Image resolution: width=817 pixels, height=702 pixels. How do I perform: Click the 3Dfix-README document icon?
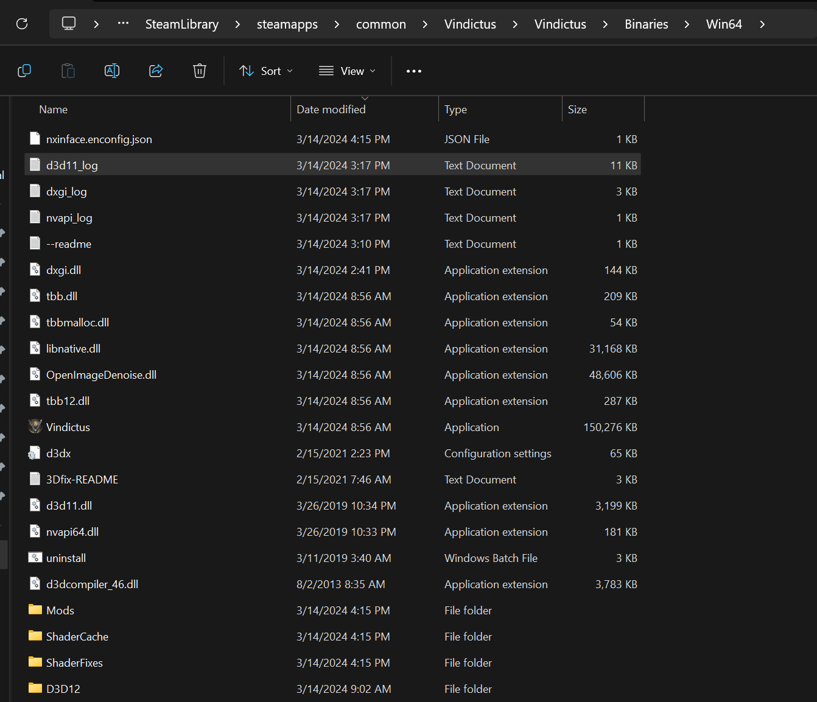(x=35, y=479)
